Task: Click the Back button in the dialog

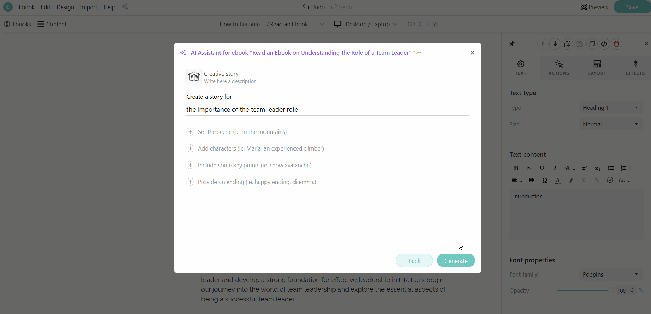Action: [x=414, y=261]
